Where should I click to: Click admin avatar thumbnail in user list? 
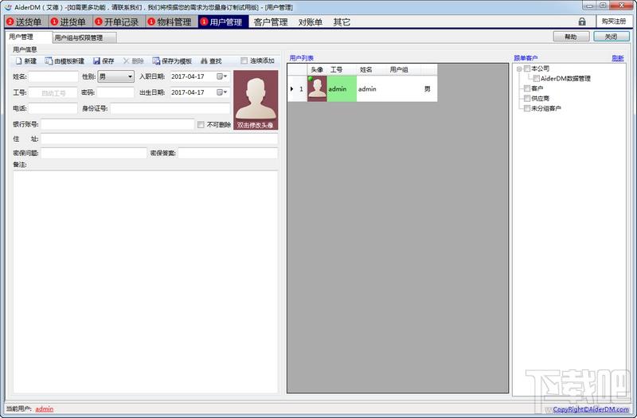[x=317, y=89]
